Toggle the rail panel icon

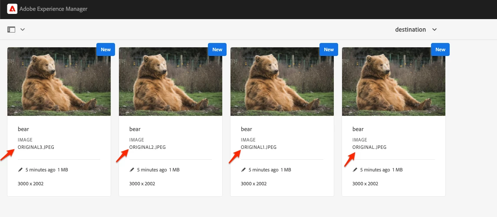click(x=11, y=30)
